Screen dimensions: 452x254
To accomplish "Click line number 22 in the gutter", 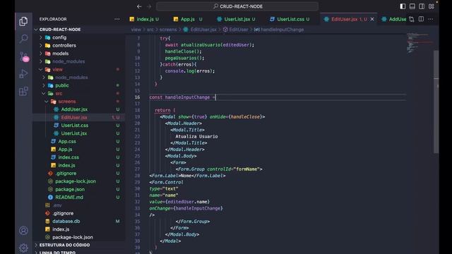I will coord(137,136).
